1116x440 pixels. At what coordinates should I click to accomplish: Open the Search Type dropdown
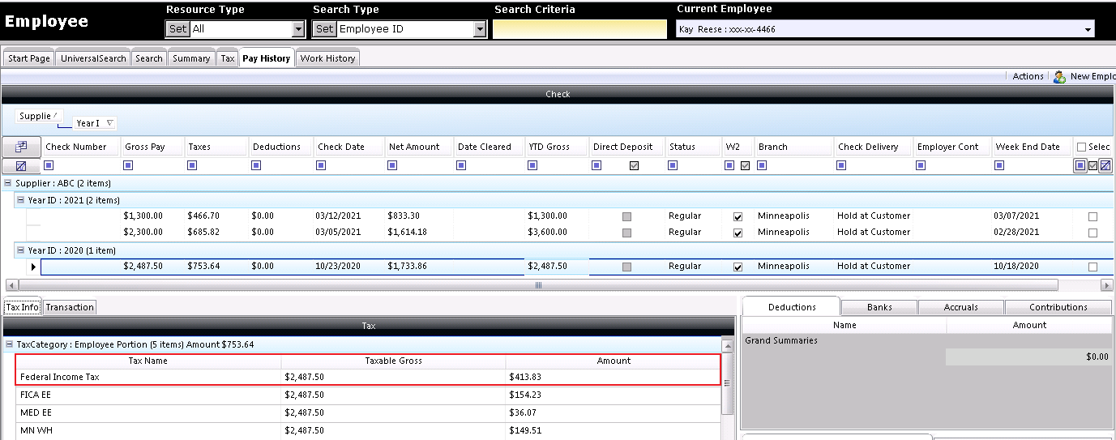pos(480,29)
